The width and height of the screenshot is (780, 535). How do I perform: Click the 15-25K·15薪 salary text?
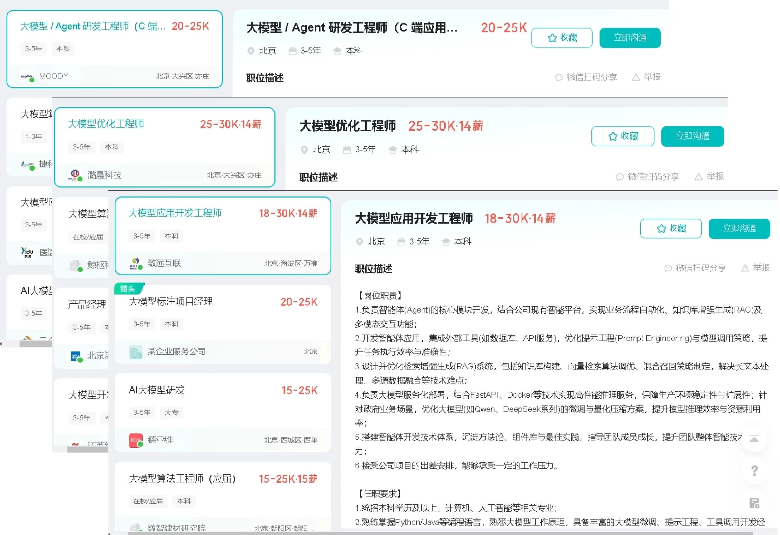point(288,479)
